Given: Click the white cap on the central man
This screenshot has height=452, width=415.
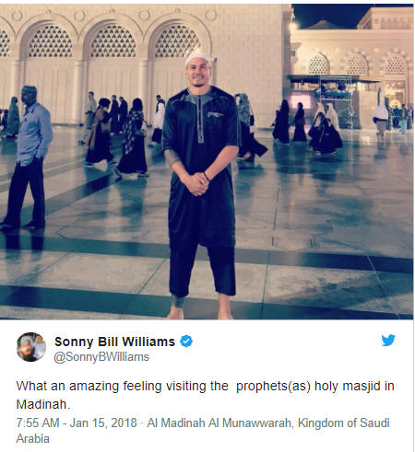Looking at the screenshot, I should [196, 58].
